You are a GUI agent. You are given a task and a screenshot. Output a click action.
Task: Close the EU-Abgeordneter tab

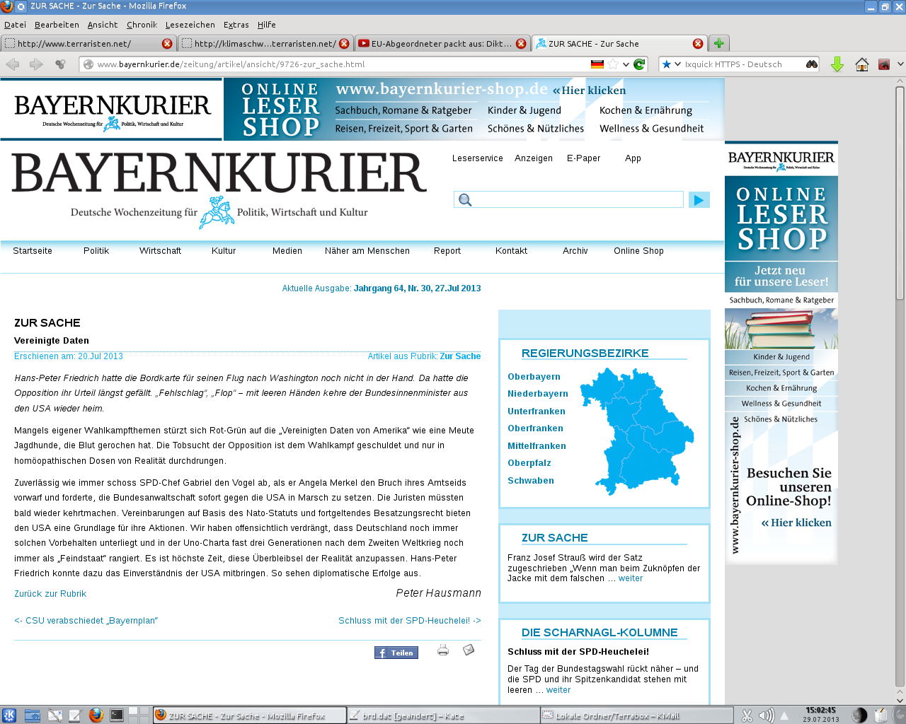click(521, 44)
